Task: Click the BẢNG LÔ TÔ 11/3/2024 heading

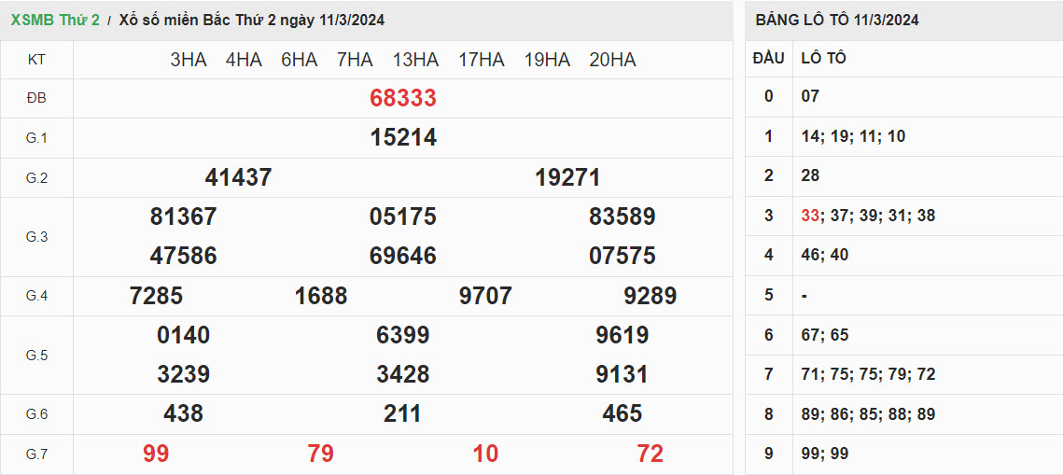Action: click(x=837, y=20)
